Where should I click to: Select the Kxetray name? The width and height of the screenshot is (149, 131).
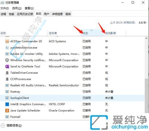pyautogui.click(x=15, y=92)
